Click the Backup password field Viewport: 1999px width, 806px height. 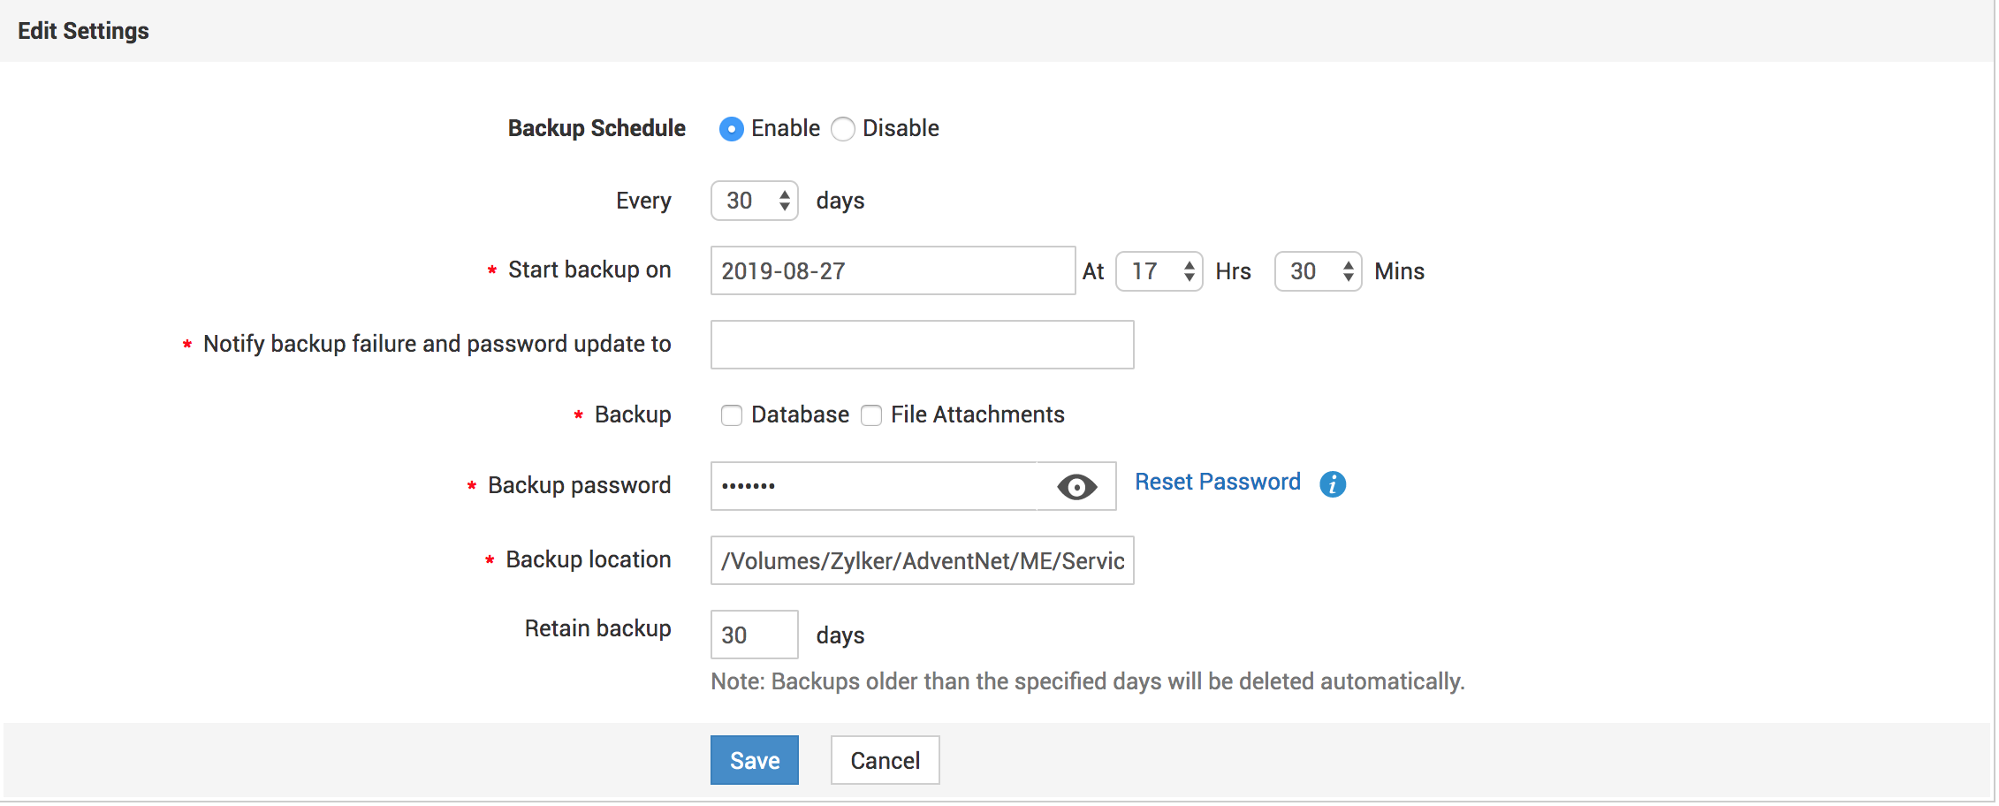pos(875,486)
